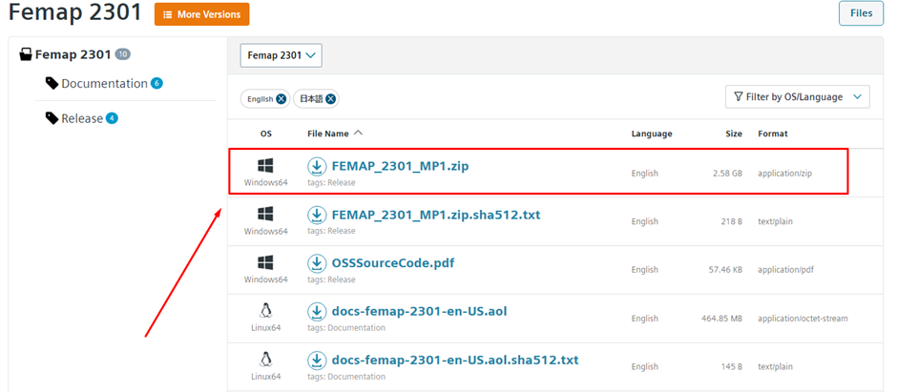This screenshot has width=897, height=392.
Task: Click the More Versions button
Action: click(x=202, y=14)
